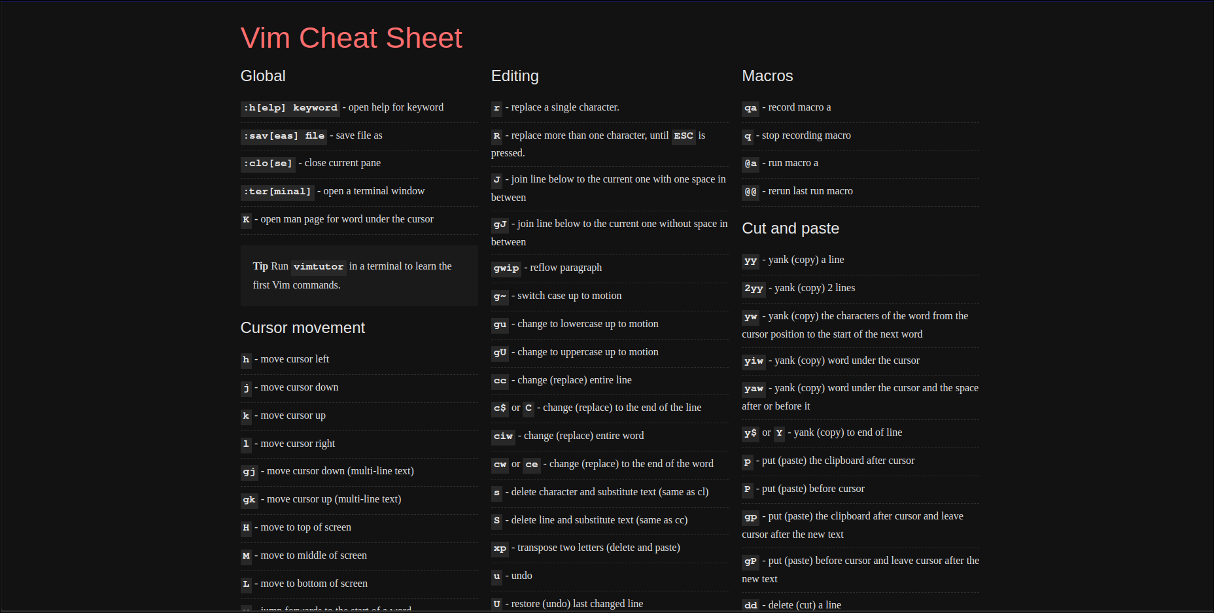Select the ciw key code
1214x613 pixels.
[x=504, y=436]
